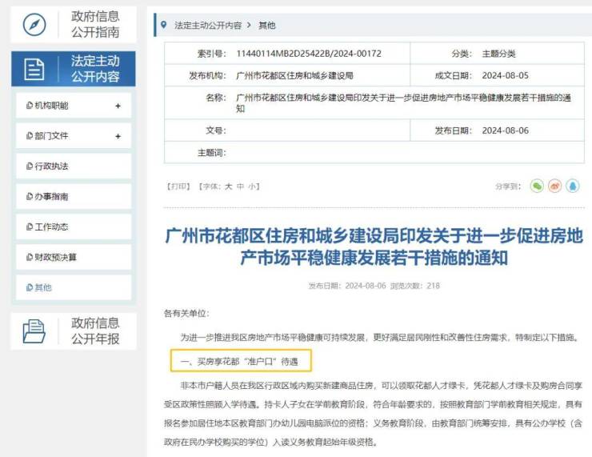Open 法定主动公开内容 section
Viewport: 592px width, 457px height.
tap(74, 69)
